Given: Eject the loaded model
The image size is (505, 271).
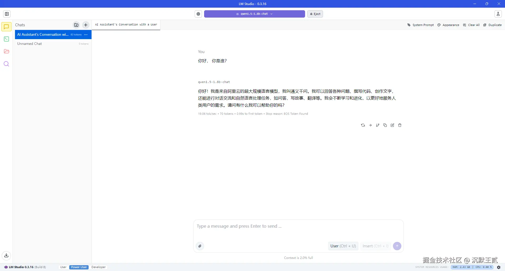Looking at the screenshot, I should click(x=315, y=14).
